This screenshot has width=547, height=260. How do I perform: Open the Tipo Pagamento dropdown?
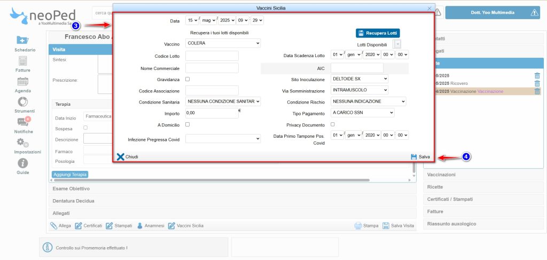[x=362, y=113]
